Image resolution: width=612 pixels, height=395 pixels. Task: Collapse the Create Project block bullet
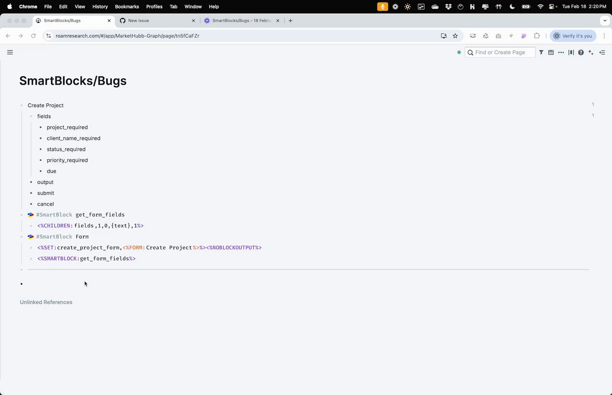point(22,106)
